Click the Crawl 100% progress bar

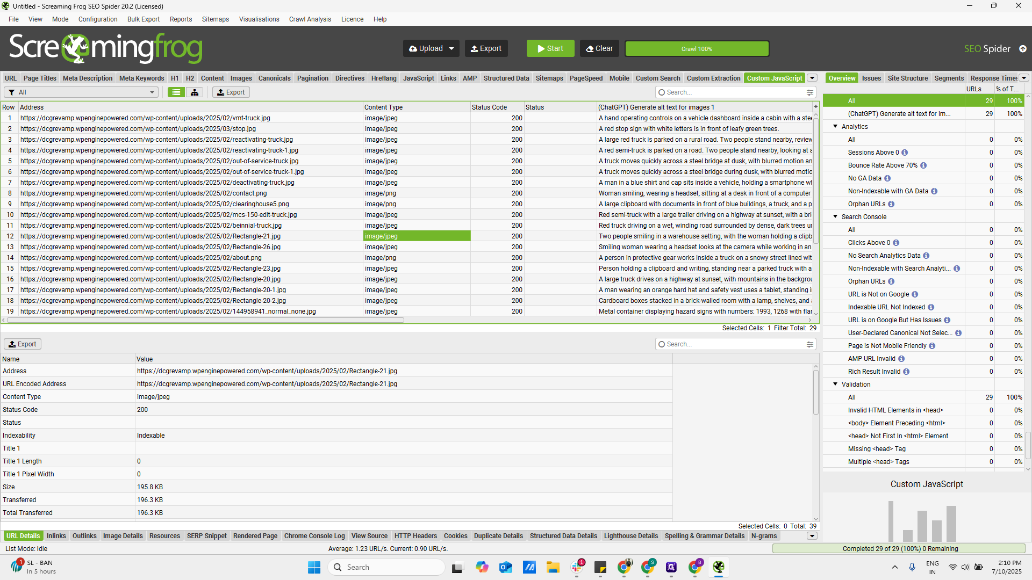pos(697,49)
